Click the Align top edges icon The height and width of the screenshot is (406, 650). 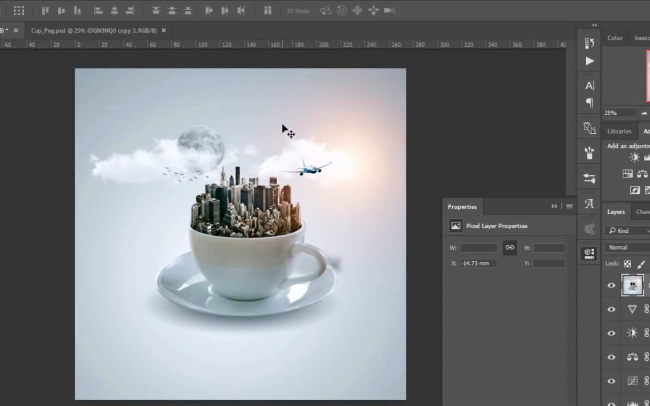click(45, 10)
